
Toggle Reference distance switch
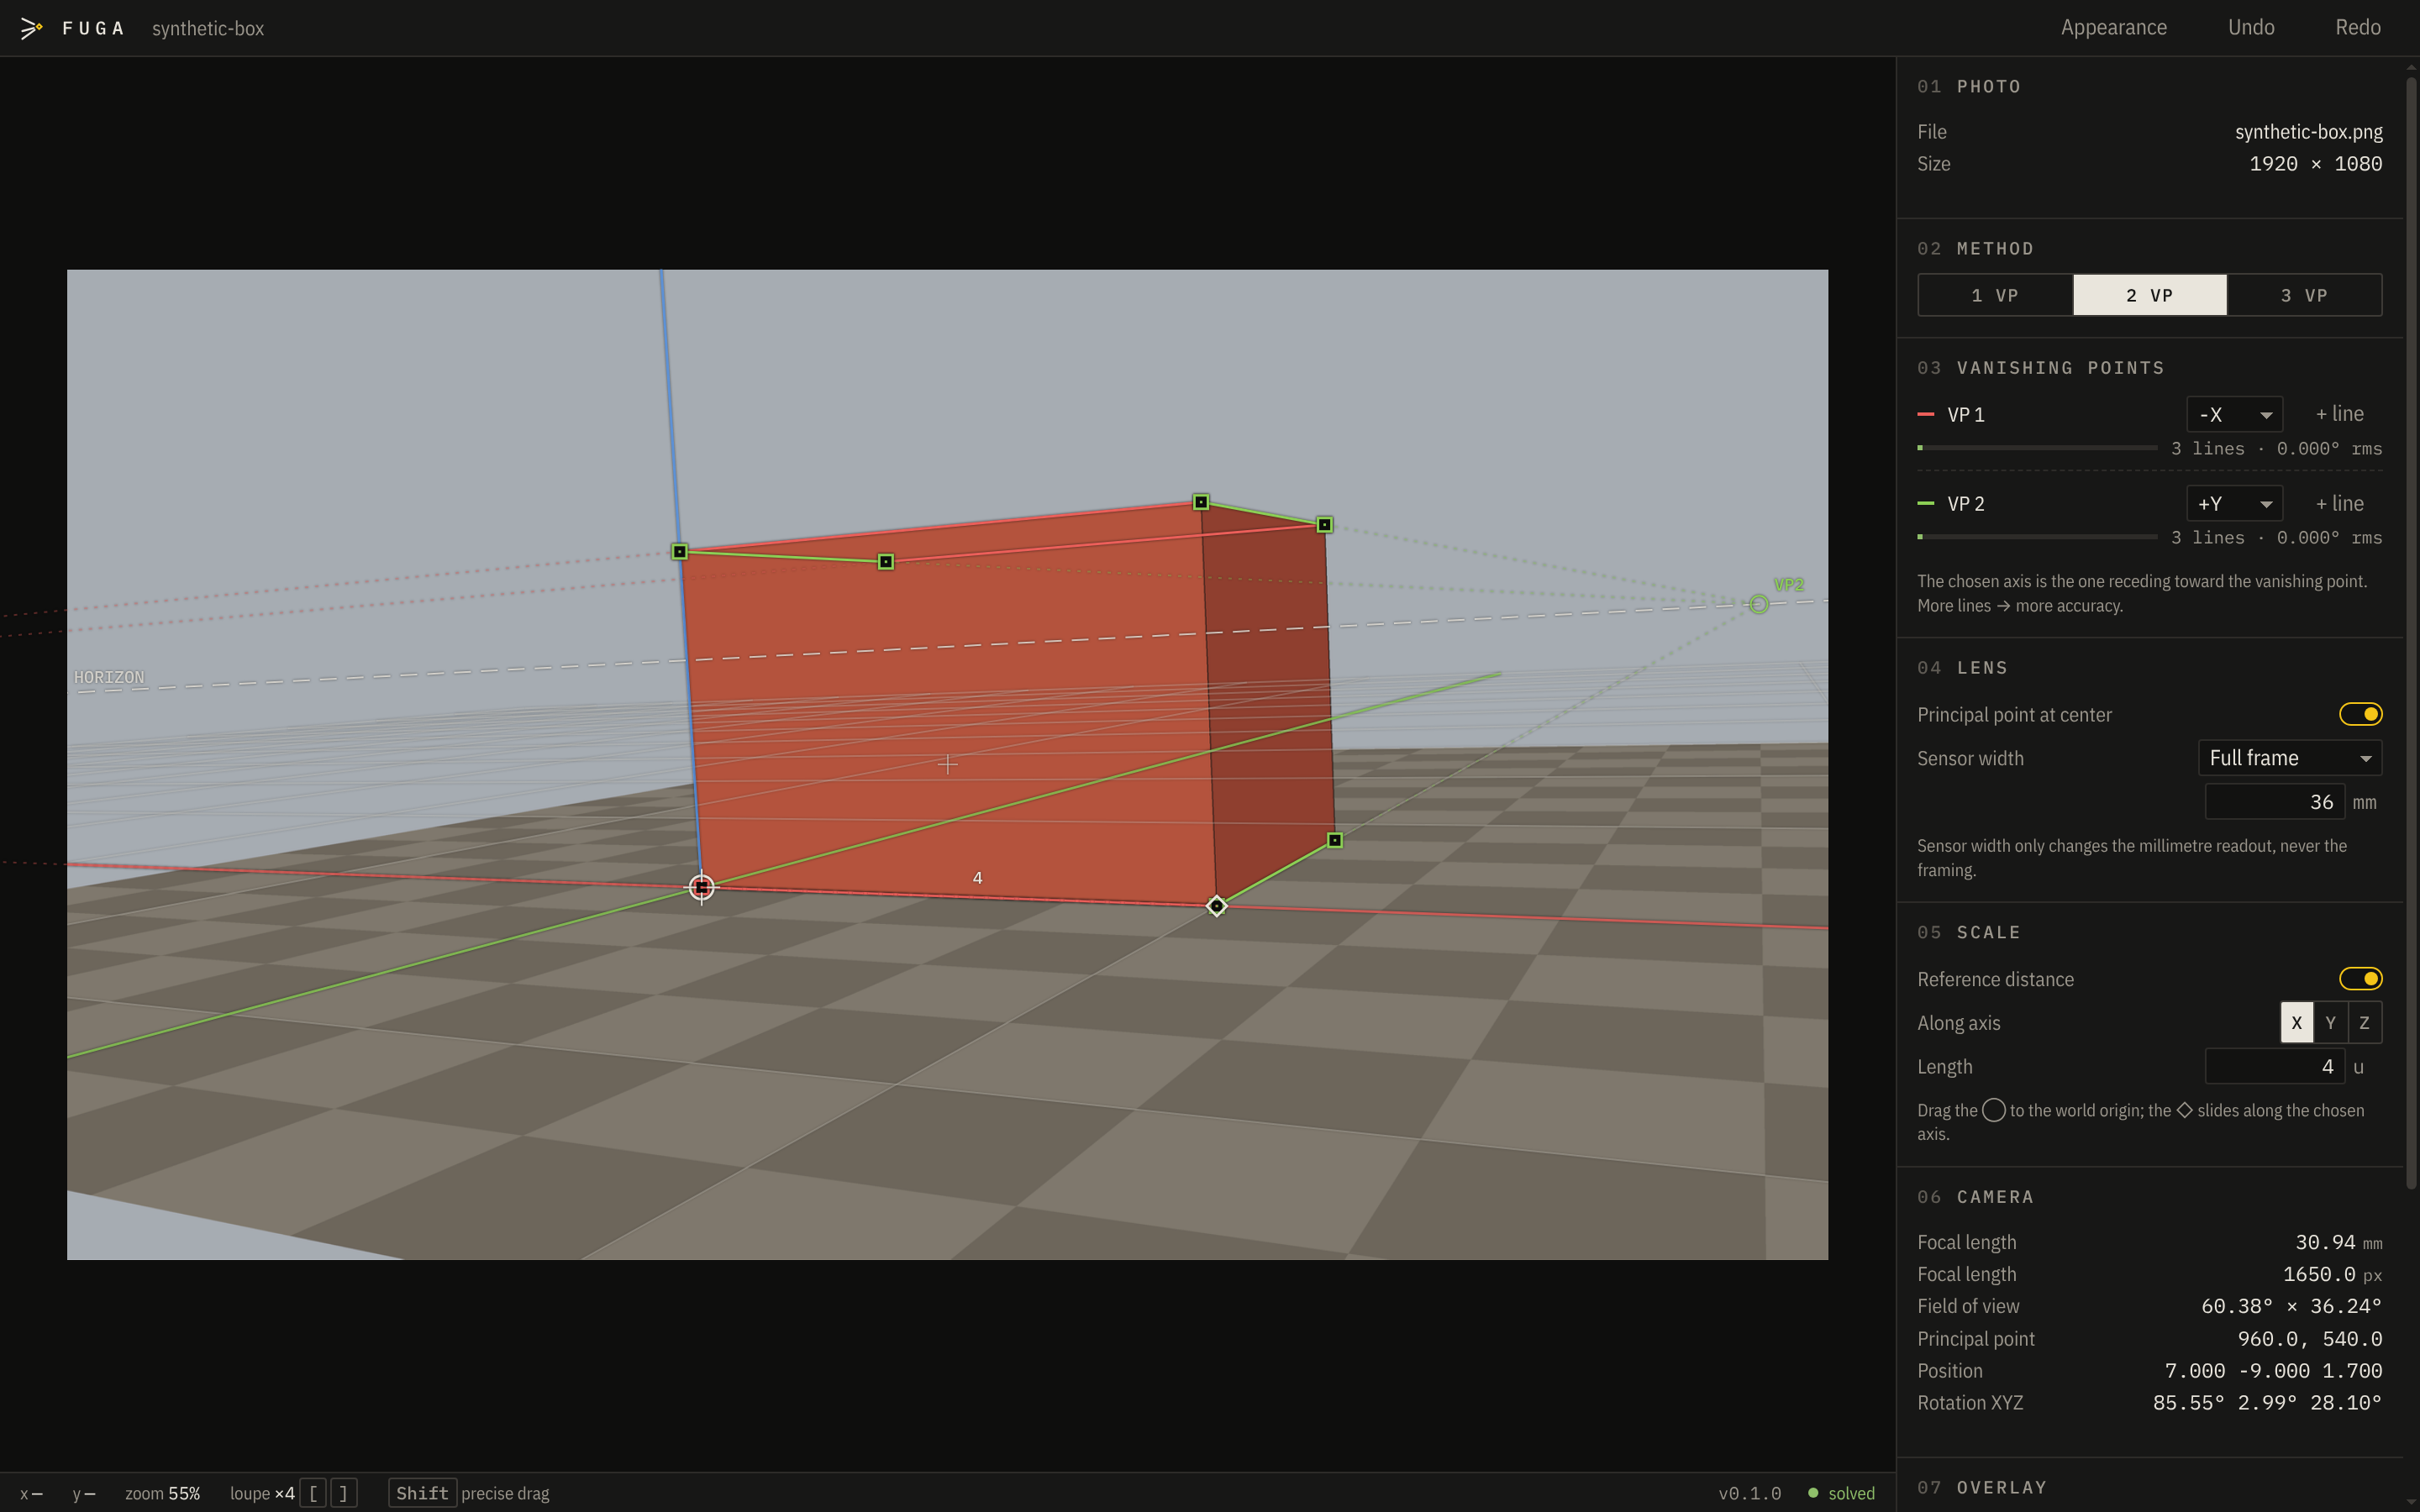coord(2360,978)
